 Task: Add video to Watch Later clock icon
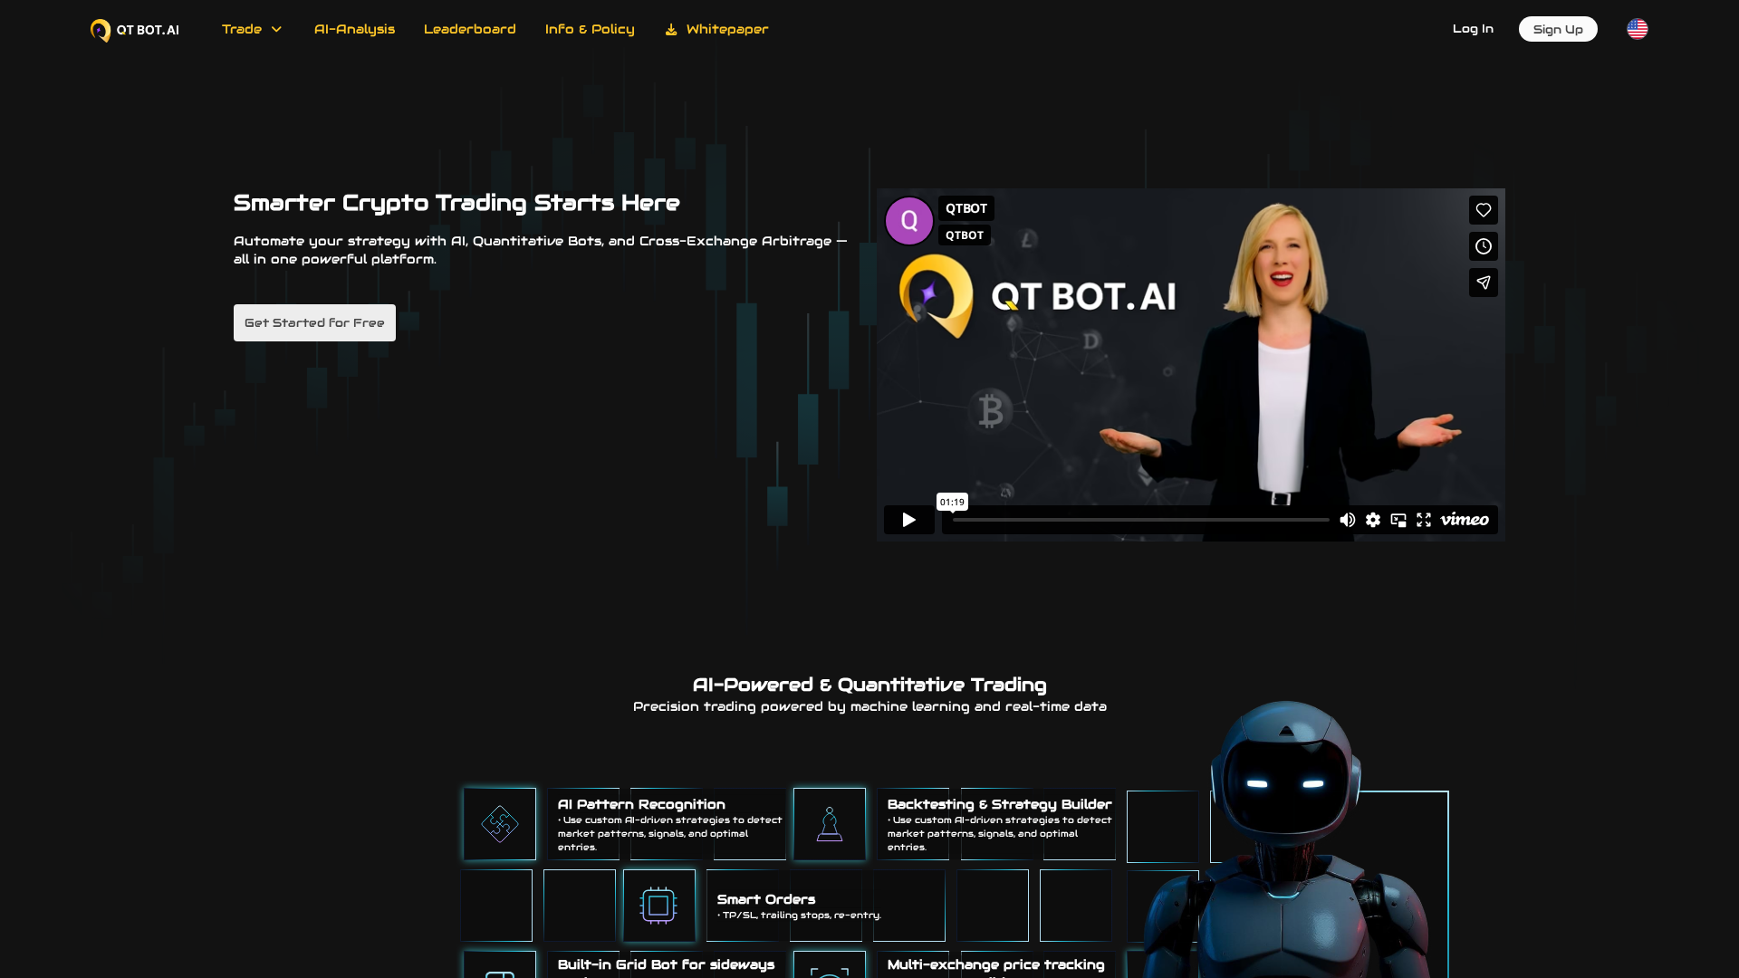point(1483,246)
